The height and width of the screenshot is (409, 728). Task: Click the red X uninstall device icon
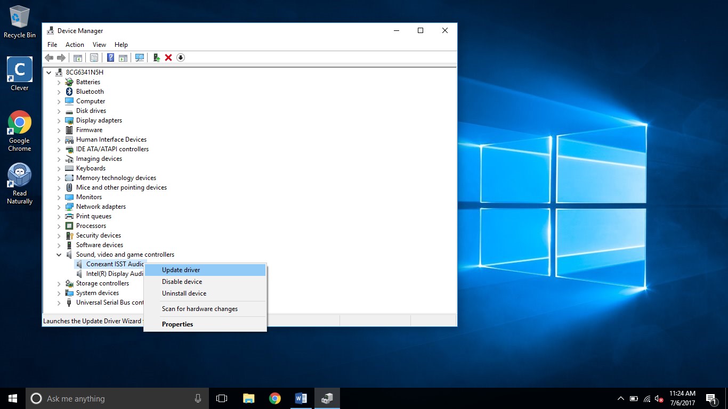click(x=168, y=58)
